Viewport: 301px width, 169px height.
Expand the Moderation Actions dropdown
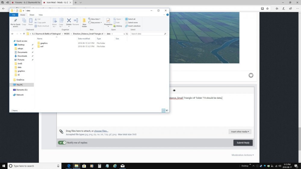(243, 155)
